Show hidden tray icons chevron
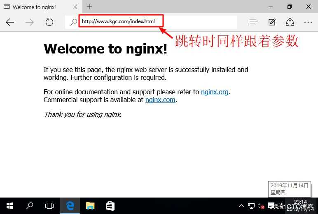Viewport: 318px width, 214px height. 241,206
